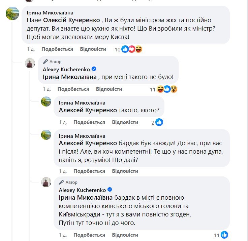
Task: Click the pencil Автор badge on the first reply
Action: (51, 62)
